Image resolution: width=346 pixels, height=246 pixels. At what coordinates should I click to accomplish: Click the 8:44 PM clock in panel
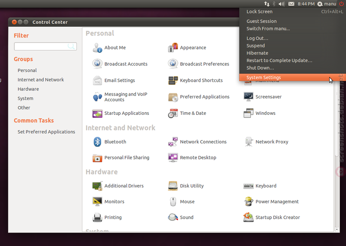pyautogui.click(x=306, y=4)
